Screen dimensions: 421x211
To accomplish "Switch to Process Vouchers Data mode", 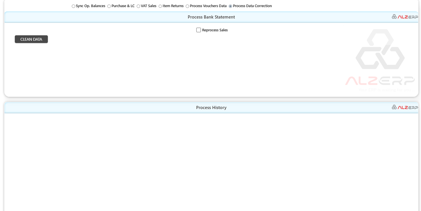I will [x=187, y=6].
